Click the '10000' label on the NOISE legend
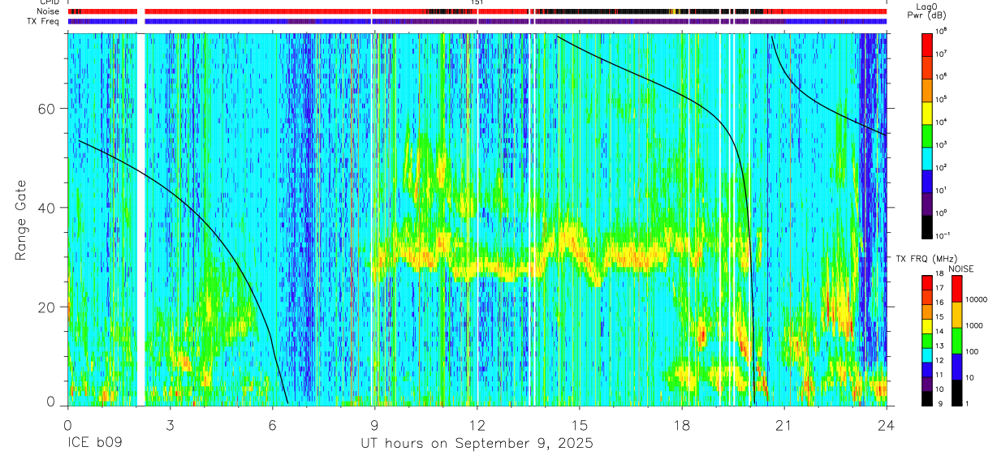Image resolution: width=997 pixels, height=460 pixels. click(978, 301)
